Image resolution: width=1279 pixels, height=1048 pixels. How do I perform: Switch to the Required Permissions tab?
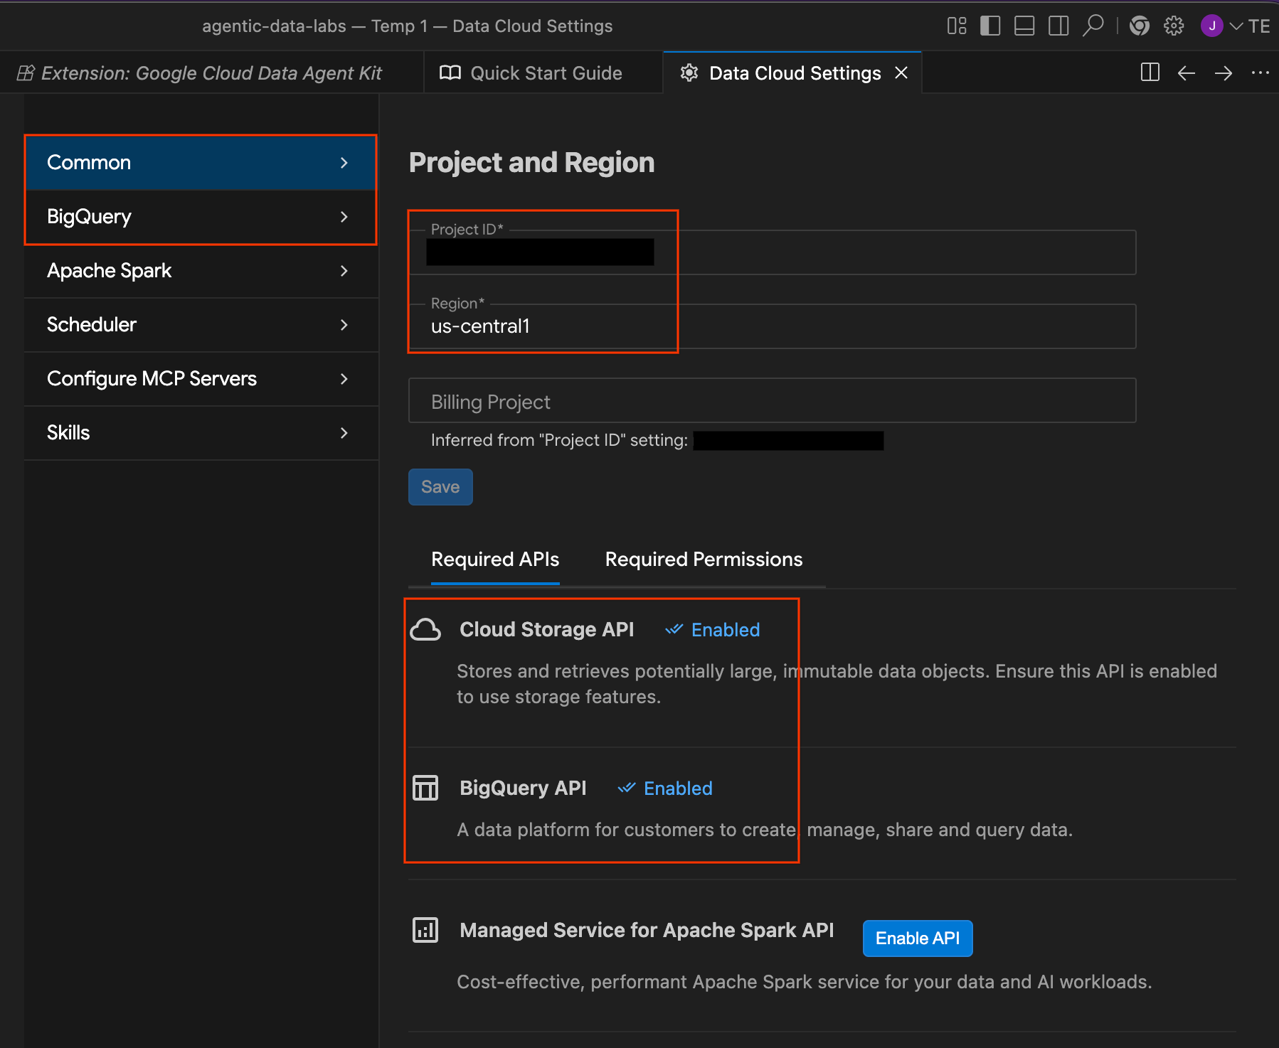click(x=704, y=560)
